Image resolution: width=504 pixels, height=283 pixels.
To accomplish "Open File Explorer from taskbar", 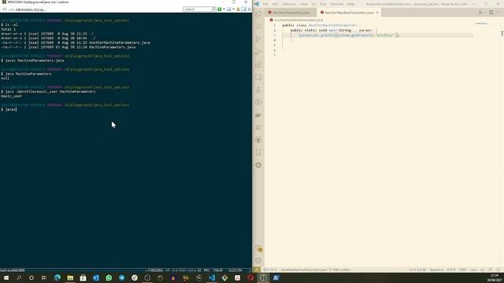I will click(70, 277).
